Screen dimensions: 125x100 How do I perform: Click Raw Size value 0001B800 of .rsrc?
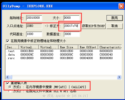click(66, 58)
